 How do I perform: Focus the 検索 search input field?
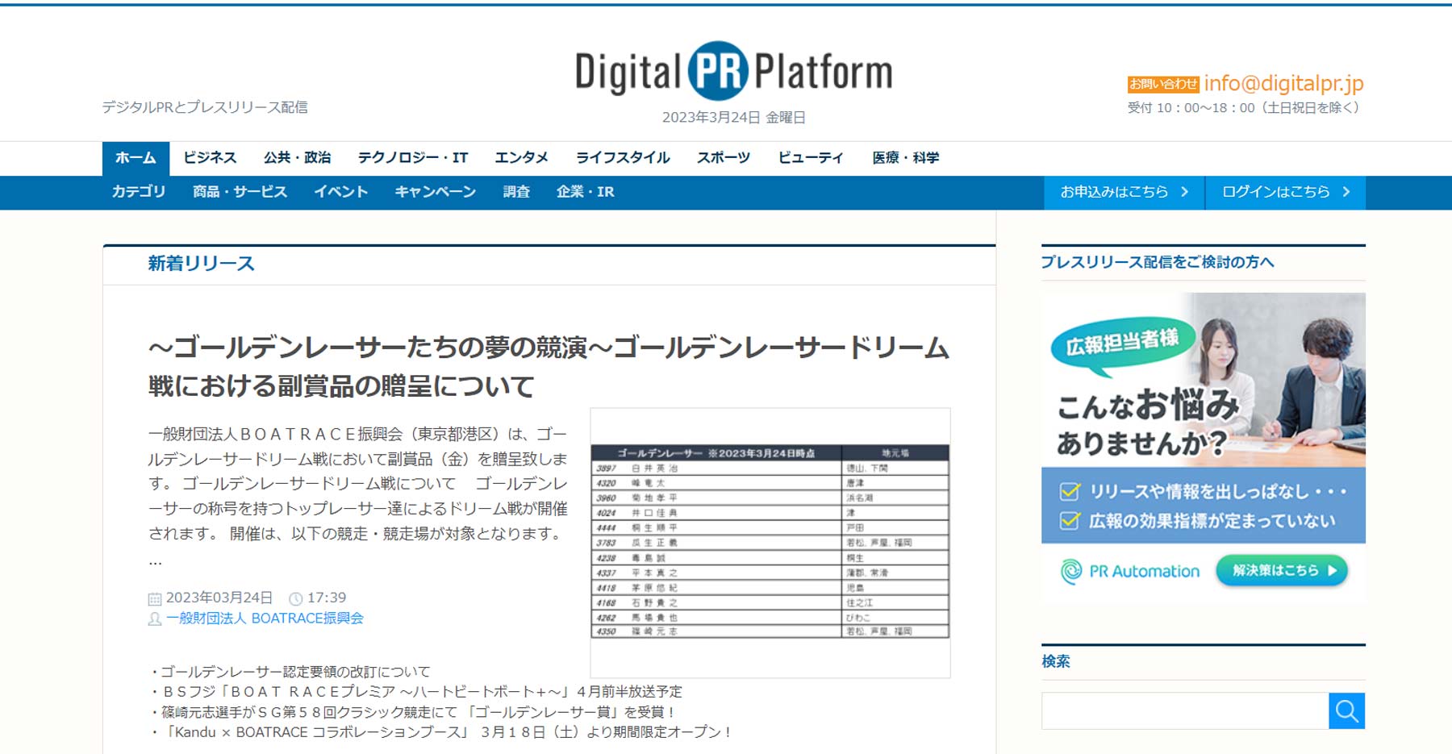point(1185,710)
